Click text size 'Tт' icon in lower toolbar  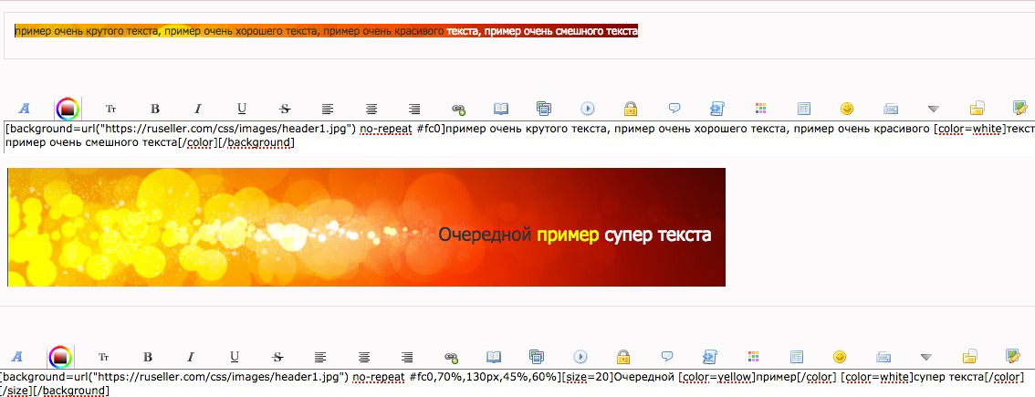click(104, 358)
